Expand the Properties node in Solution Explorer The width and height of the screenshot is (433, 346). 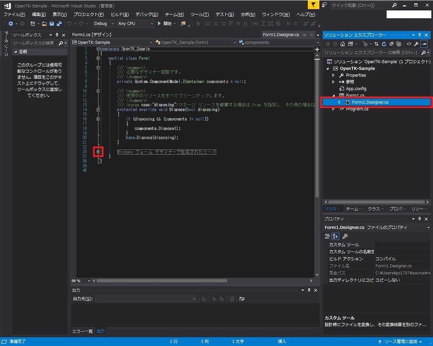click(333, 75)
